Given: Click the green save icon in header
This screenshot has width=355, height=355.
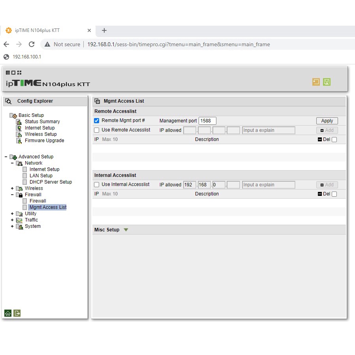Looking at the screenshot, I should [x=327, y=82].
